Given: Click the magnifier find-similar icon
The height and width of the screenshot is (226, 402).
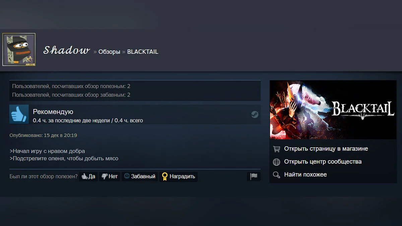Looking at the screenshot, I should pos(276,175).
